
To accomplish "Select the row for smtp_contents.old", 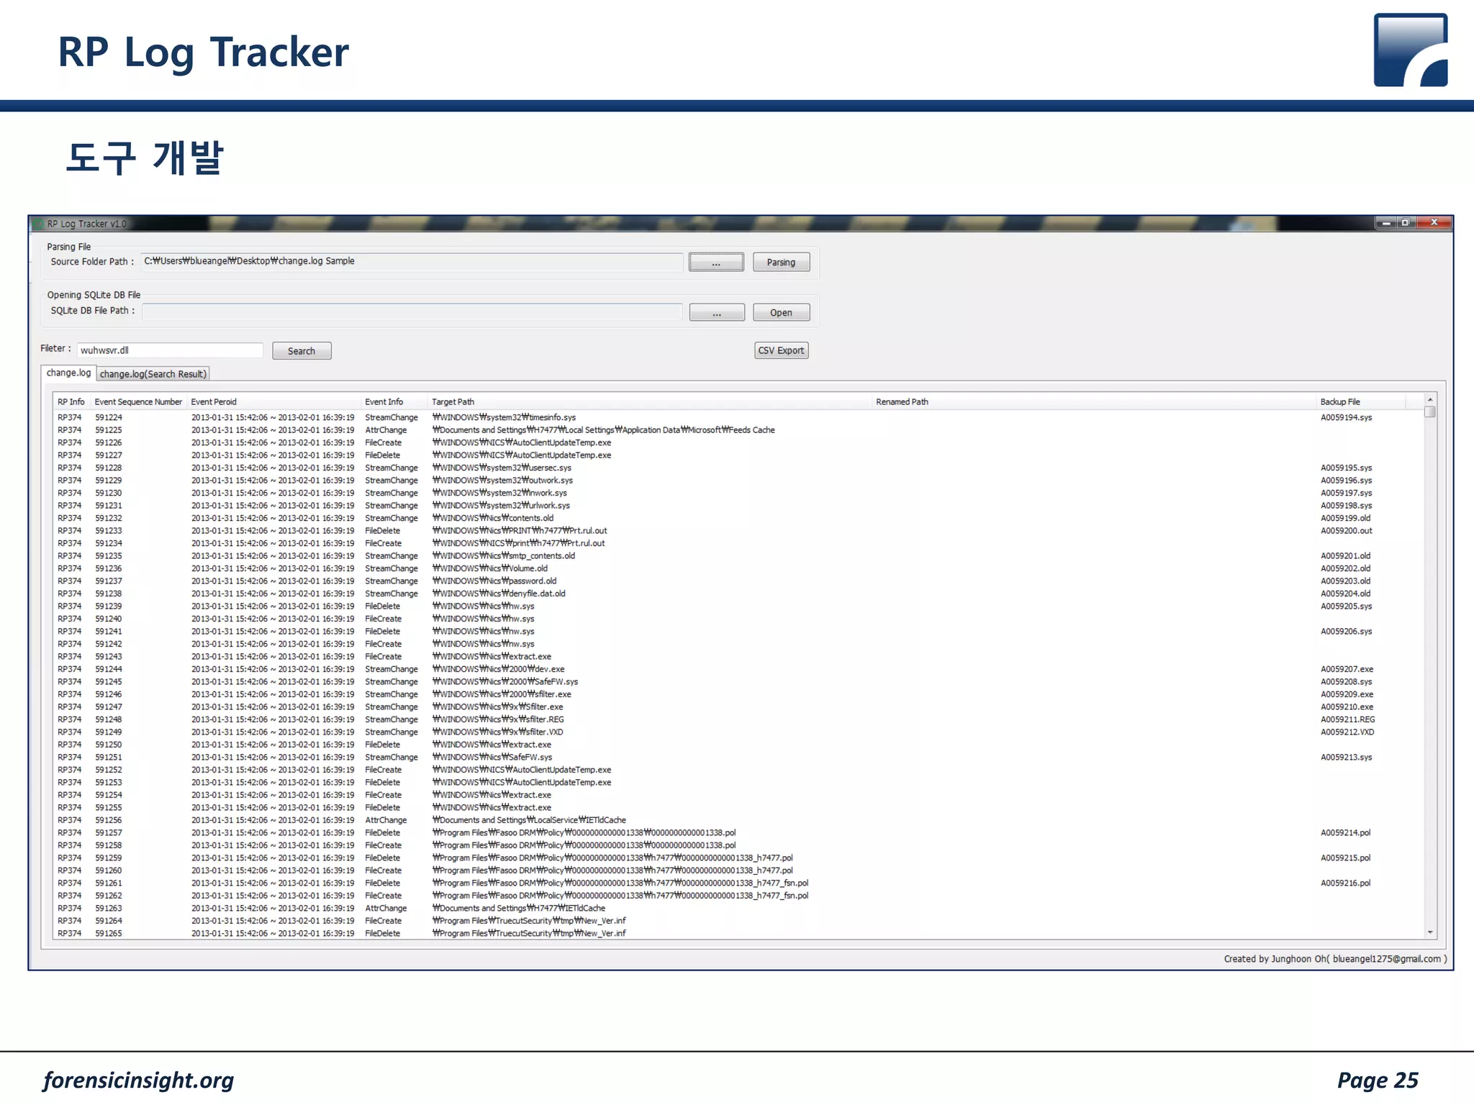I will pyautogui.click(x=738, y=556).
